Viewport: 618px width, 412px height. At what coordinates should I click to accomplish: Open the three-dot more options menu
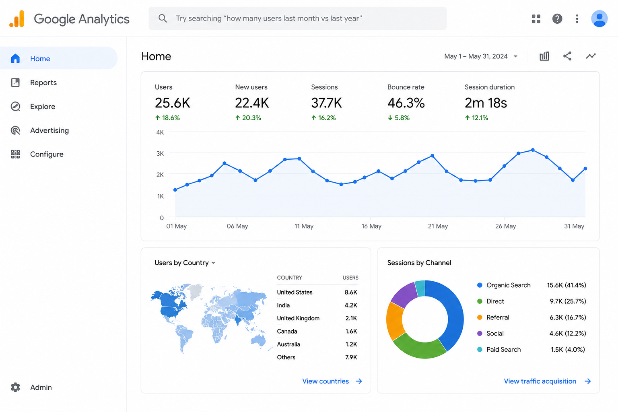pos(577,19)
